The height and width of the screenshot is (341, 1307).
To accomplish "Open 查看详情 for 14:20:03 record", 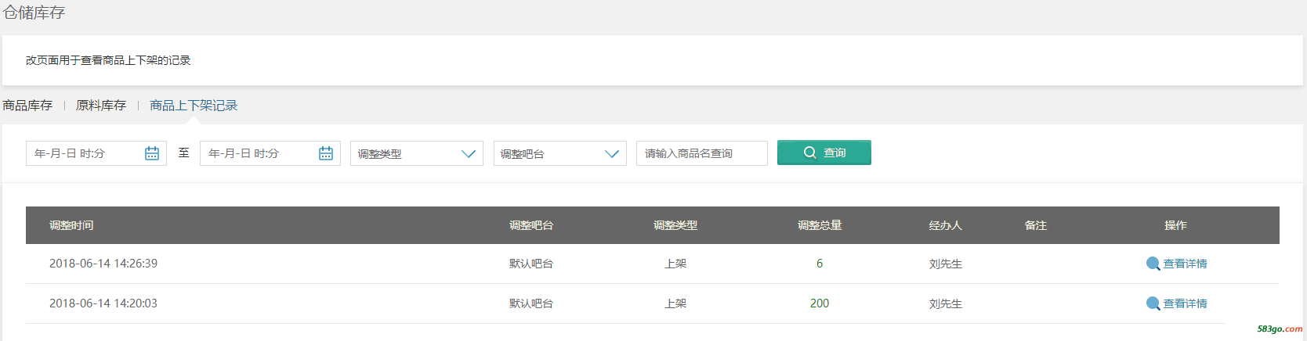I will (1185, 303).
